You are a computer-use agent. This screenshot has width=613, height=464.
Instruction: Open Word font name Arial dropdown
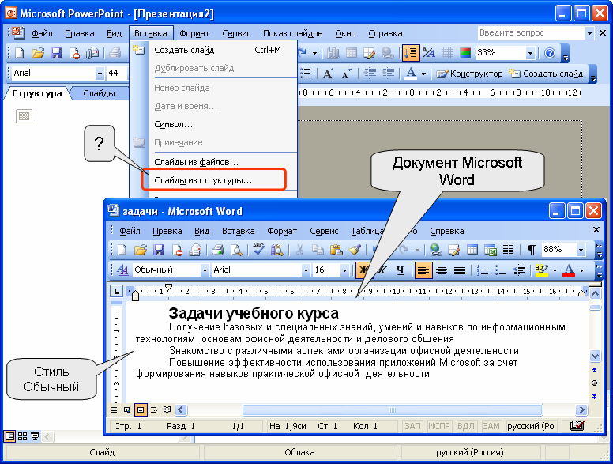[306, 270]
